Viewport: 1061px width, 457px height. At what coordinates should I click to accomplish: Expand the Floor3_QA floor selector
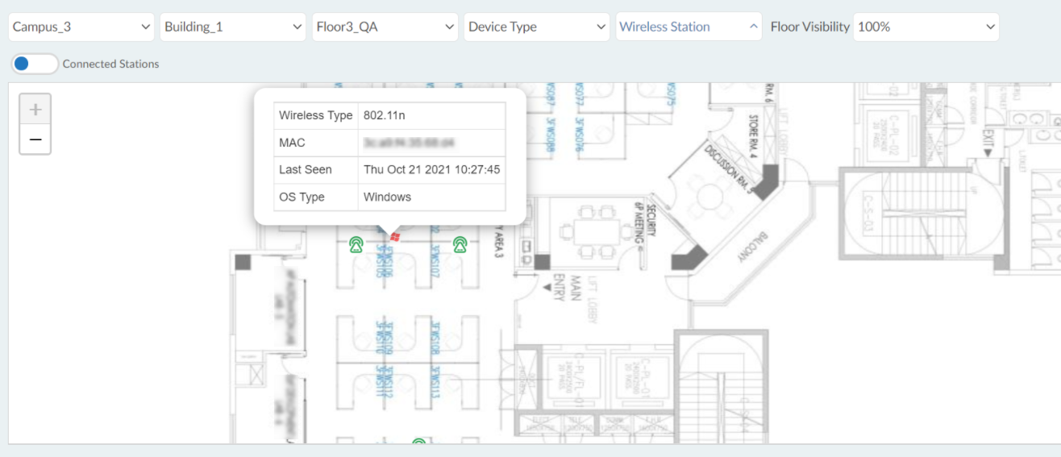point(385,27)
